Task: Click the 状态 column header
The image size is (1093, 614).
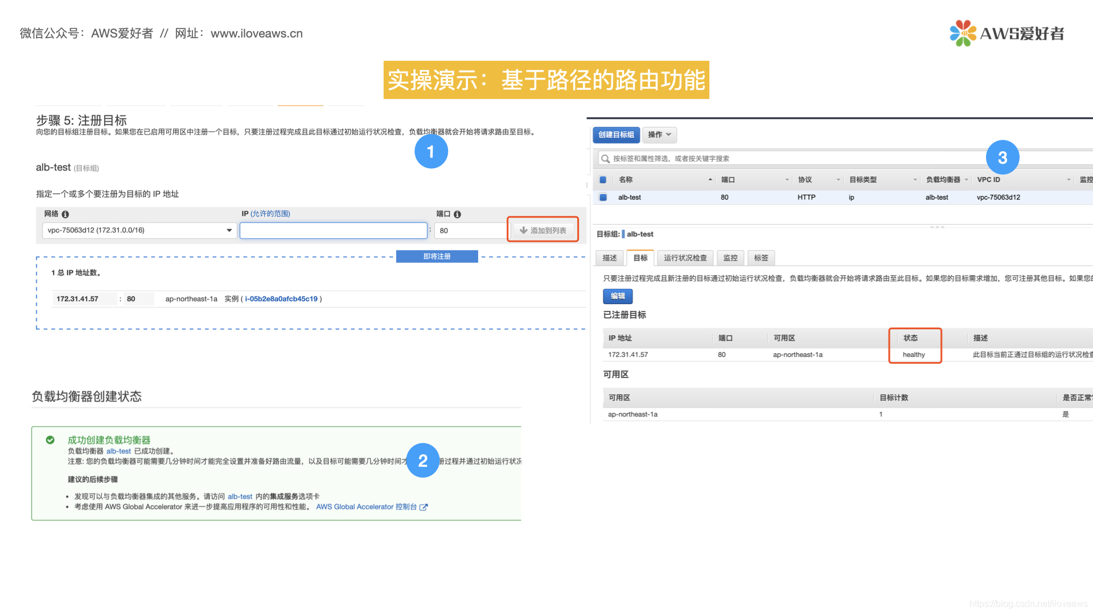Action: (x=910, y=338)
